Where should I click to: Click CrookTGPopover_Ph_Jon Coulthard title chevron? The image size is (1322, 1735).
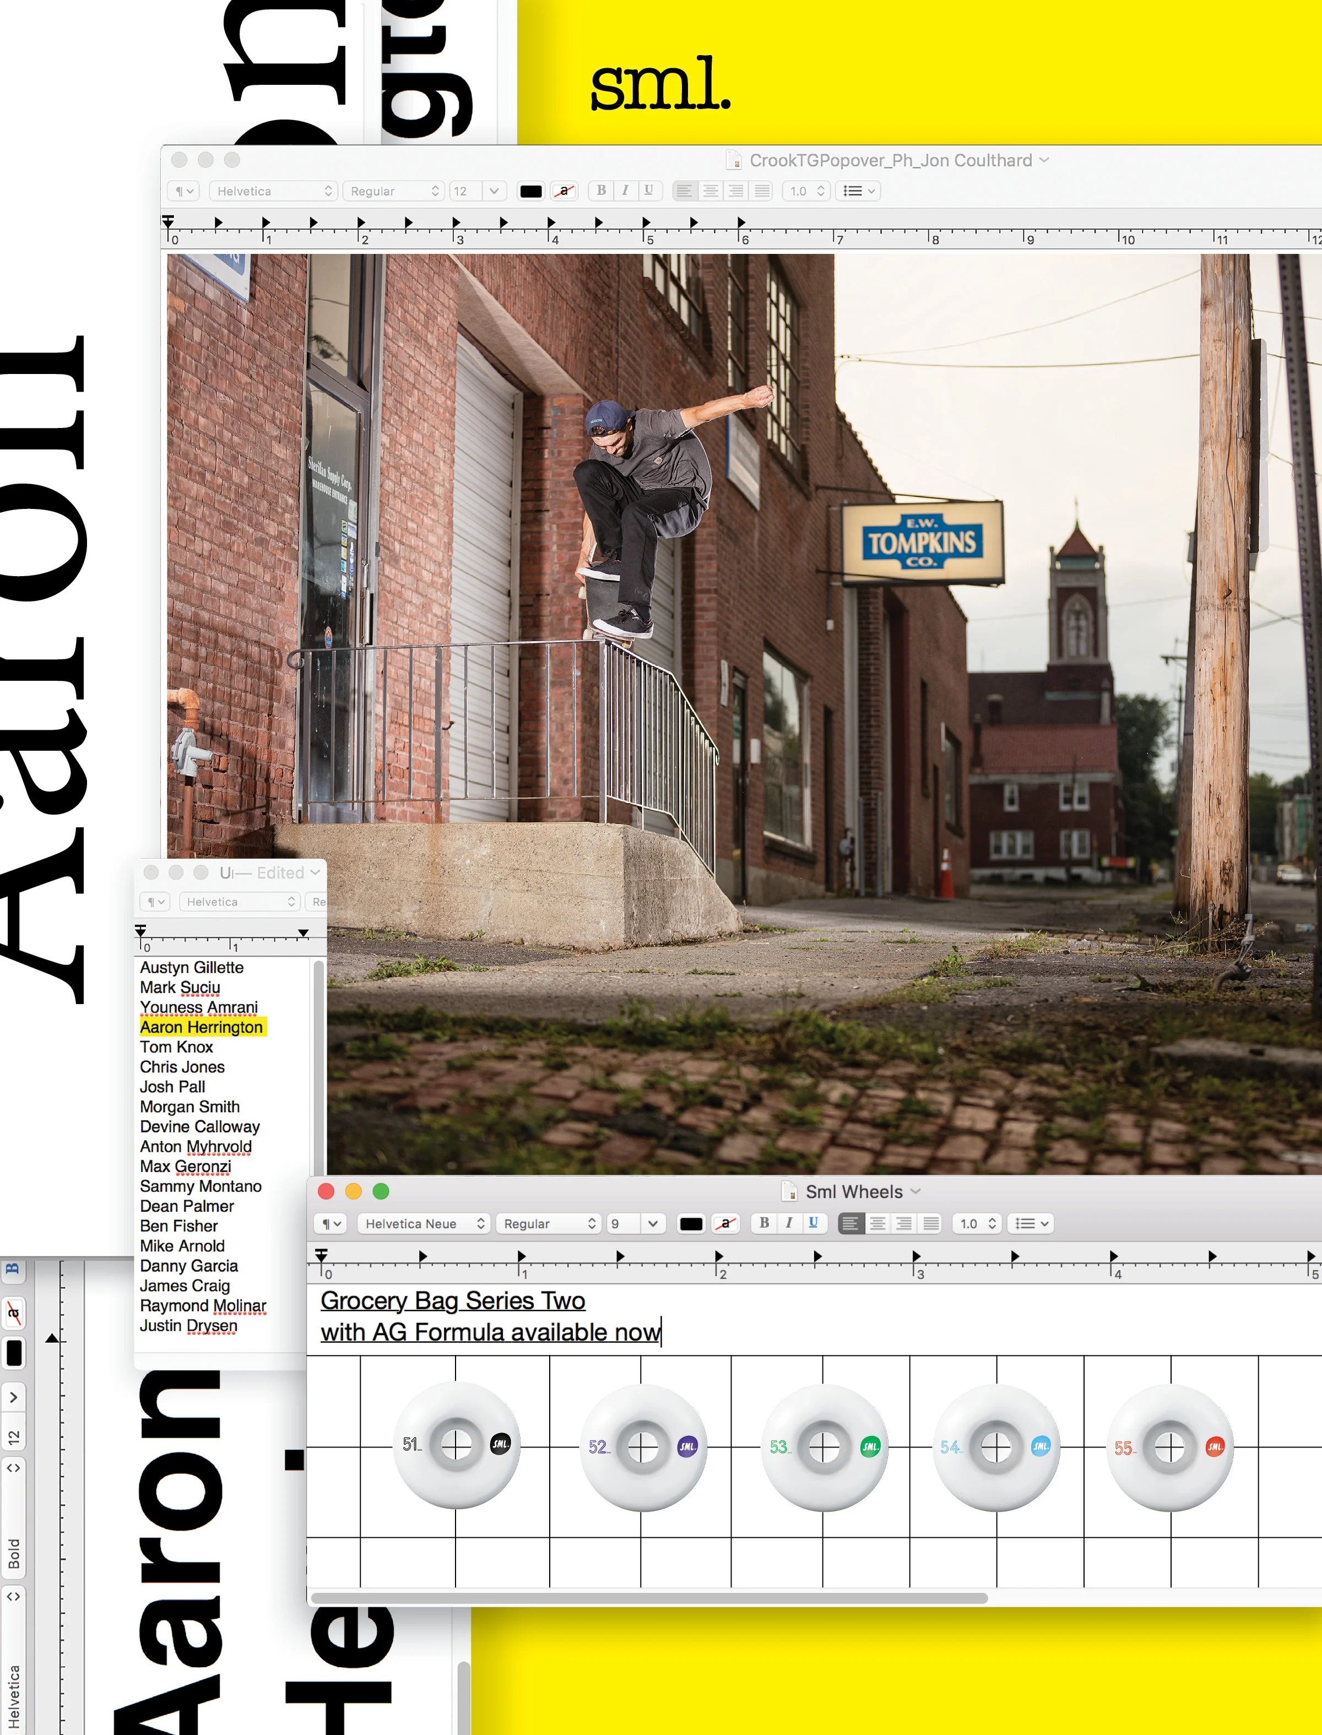(x=1044, y=160)
